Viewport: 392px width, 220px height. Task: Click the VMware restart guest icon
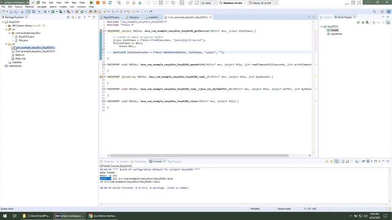coord(110,2)
